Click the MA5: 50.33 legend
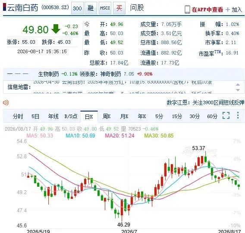This screenshot has height=233, width=245. click(40, 136)
